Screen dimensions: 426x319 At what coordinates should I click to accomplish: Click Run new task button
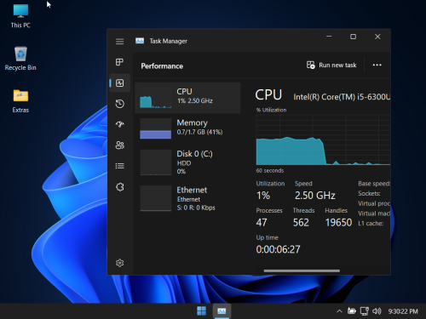pos(331,66)
